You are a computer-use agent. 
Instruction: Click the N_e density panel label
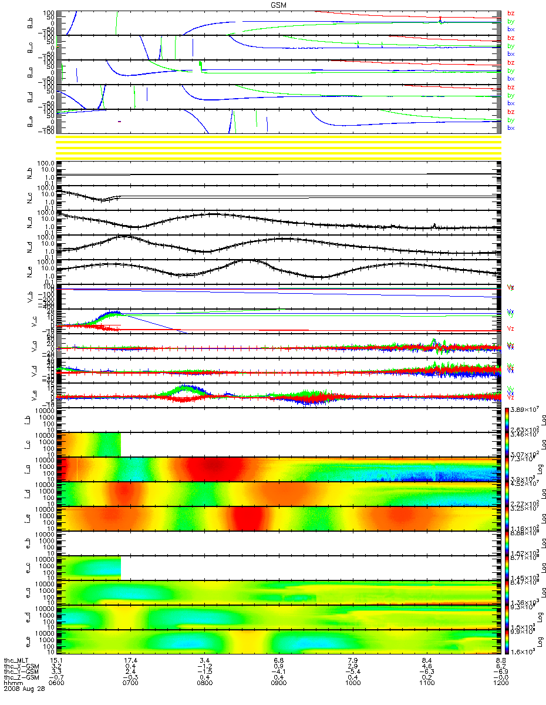tap(30, 272)
